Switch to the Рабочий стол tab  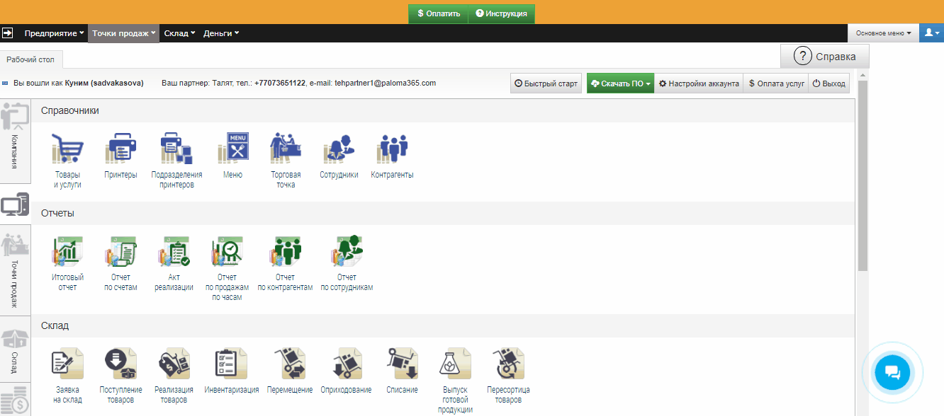(x=30, y=60)
